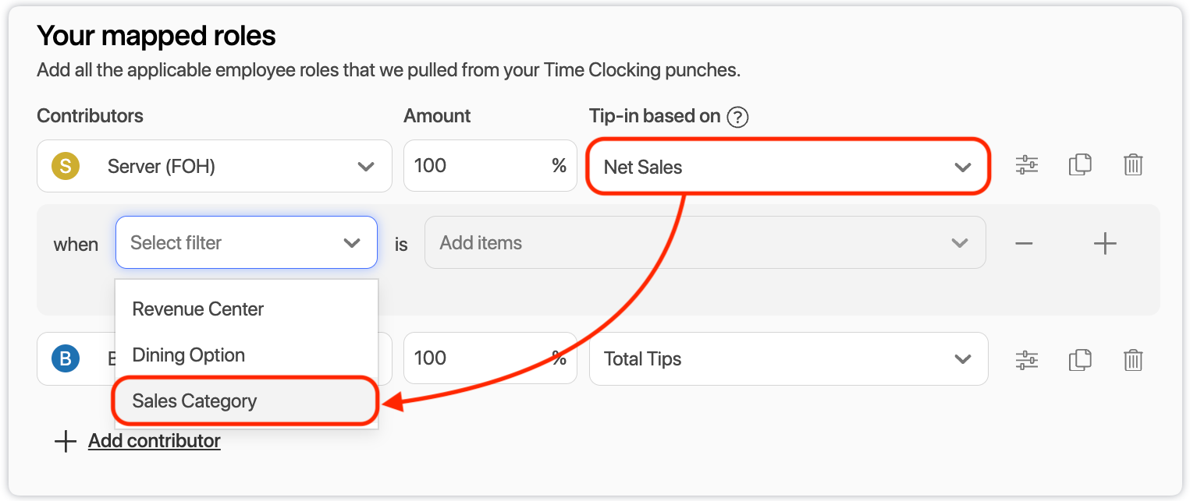The height and width of the screenshot is (501, 1190).
Task: Delete the Total Tips contributor row
Action: [1133, 359]
